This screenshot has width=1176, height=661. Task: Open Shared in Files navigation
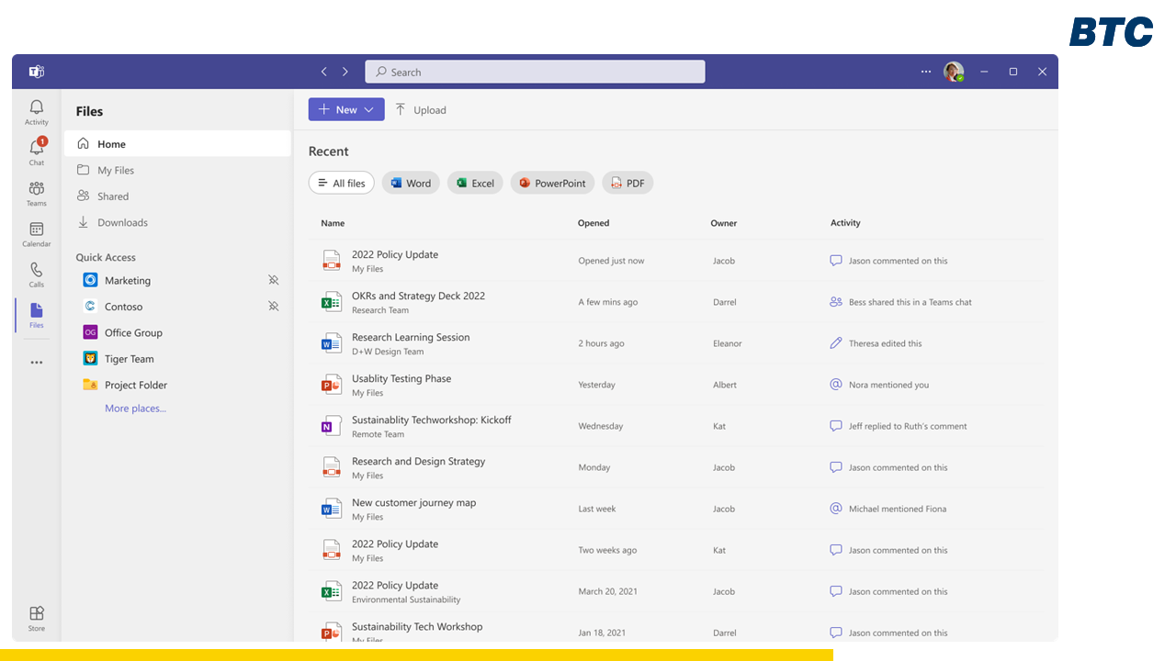[x=177, y=196]
